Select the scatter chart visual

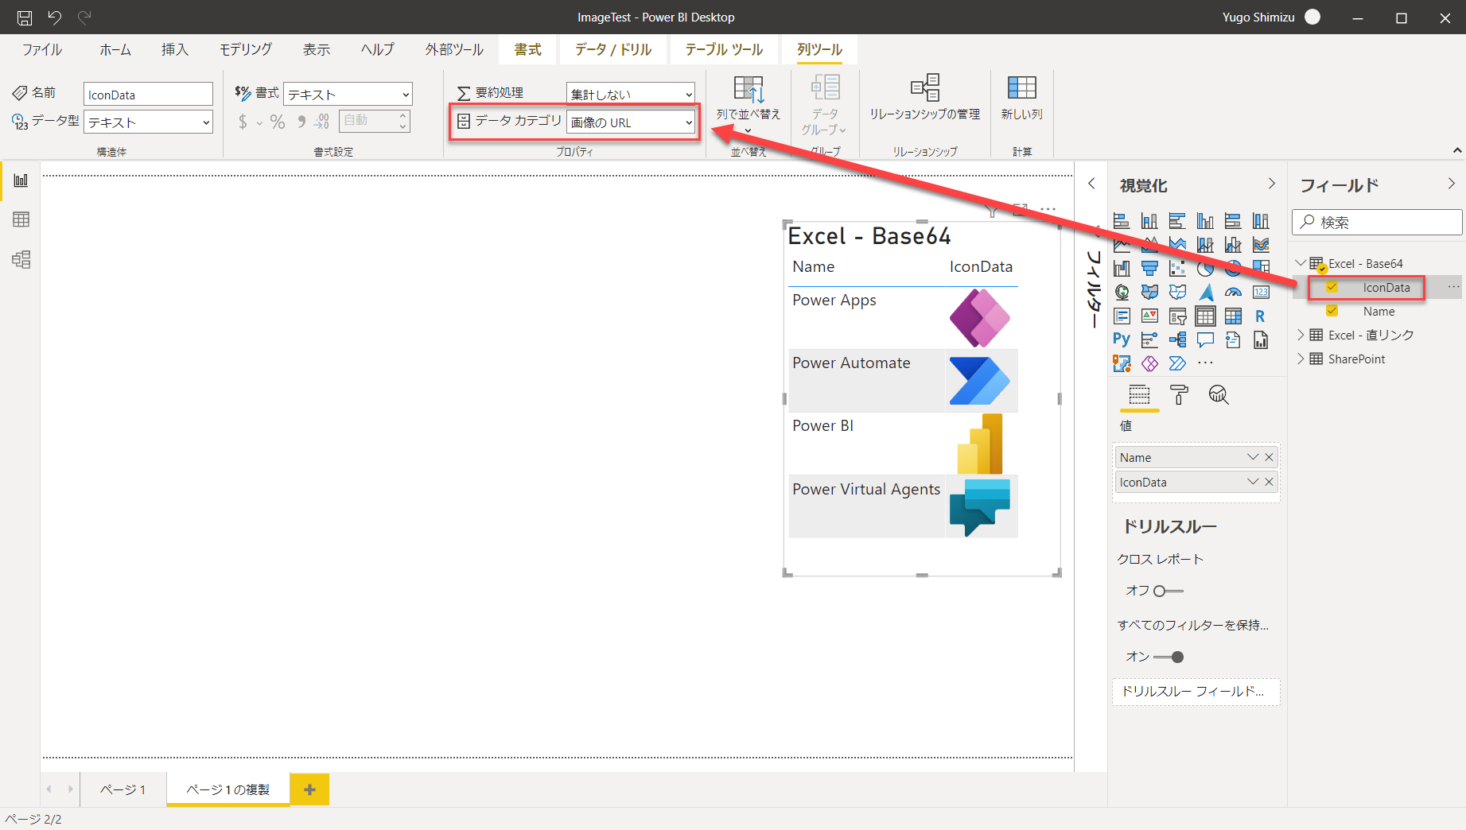click(1177, 269)
